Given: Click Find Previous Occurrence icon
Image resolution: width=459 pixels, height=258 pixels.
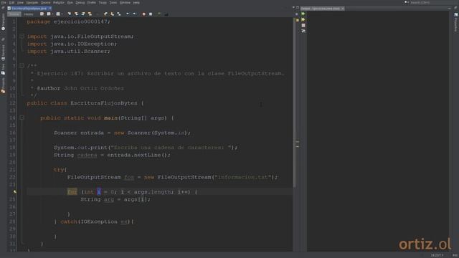Looking at the screenshot, I should 76,14.
